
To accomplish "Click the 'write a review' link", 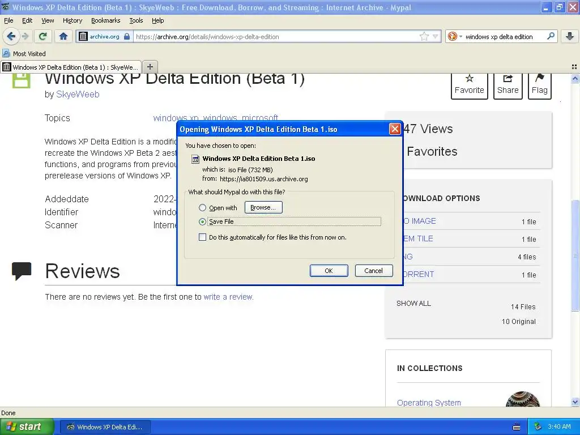I will (228, 297).
